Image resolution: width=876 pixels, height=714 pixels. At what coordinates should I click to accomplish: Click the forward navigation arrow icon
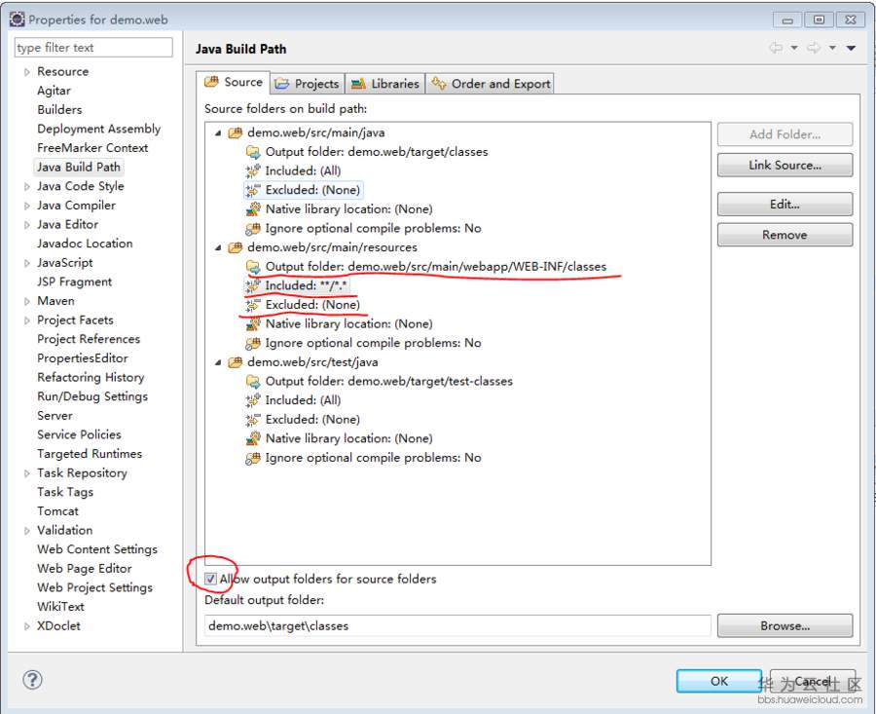pyautogui.click(x=814, y=48)
